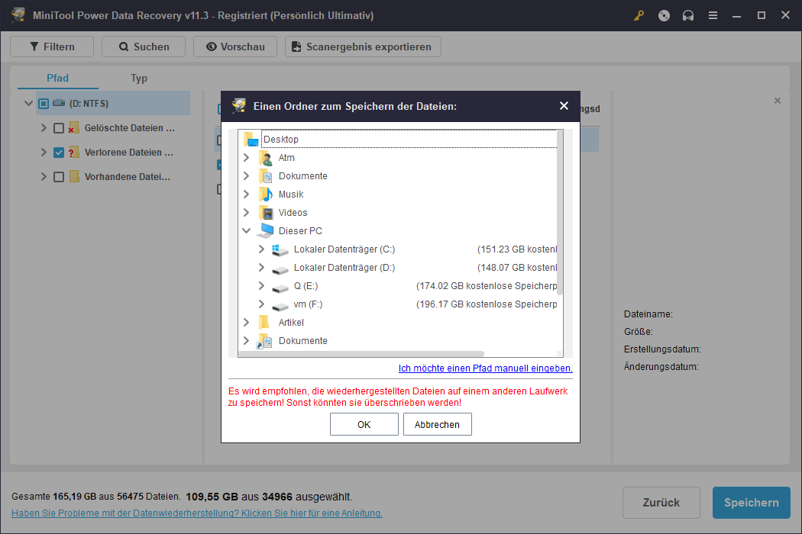Open the license key manager in title bar

pos(639,15)
